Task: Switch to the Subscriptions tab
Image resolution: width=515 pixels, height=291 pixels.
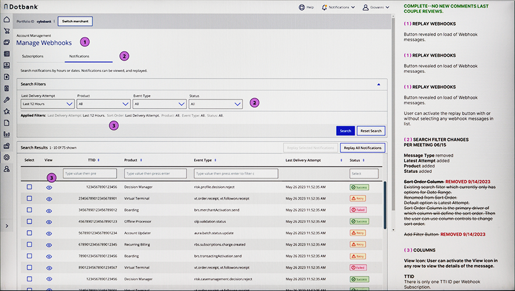Action: click(33, 56)
